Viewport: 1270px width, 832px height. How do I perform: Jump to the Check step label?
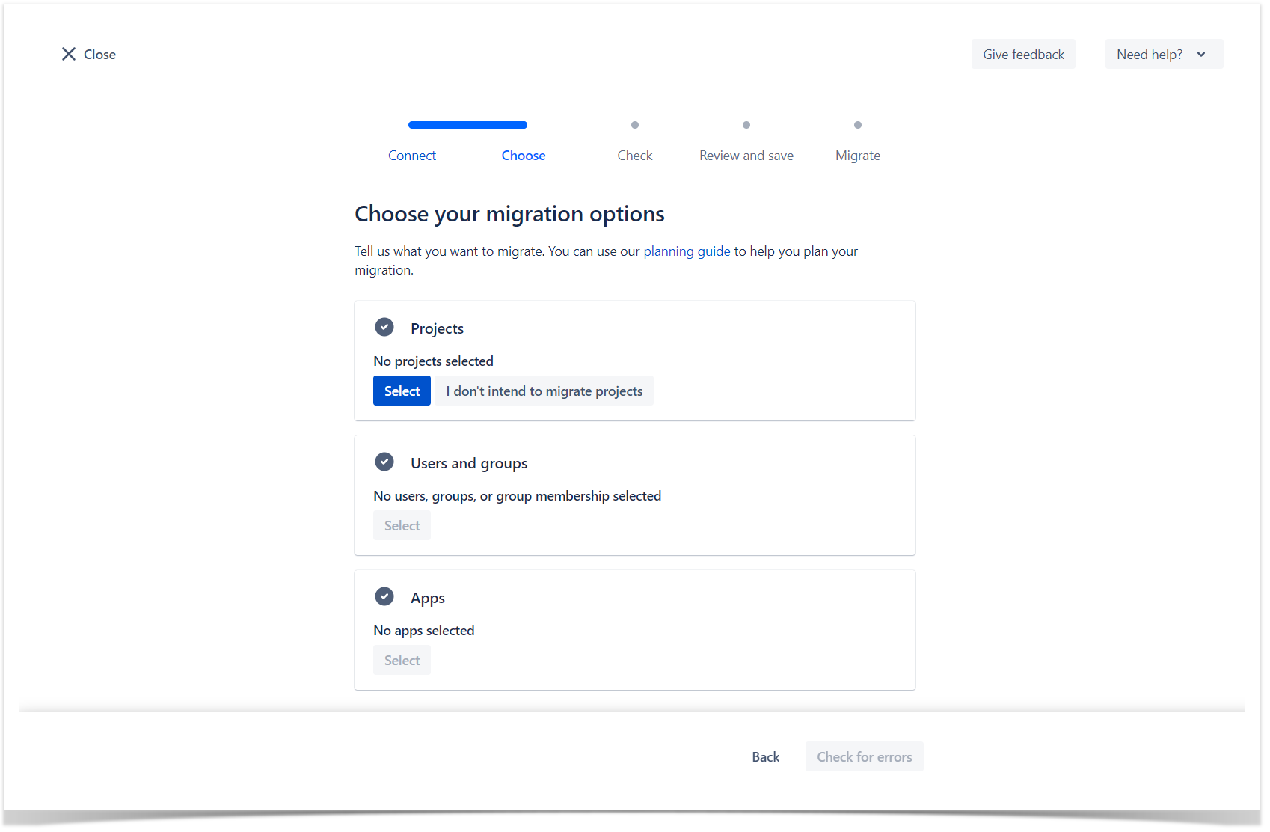click(634, 156)
